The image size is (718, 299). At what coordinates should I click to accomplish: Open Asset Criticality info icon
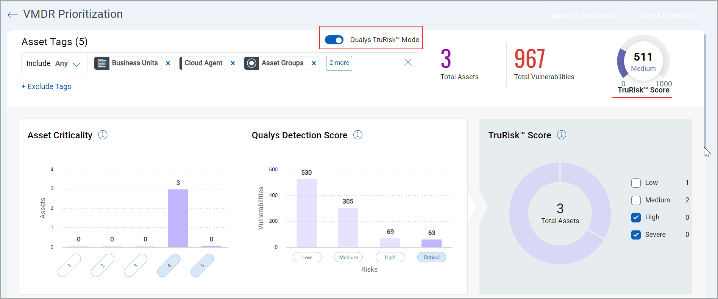click(x=103, y=135)
